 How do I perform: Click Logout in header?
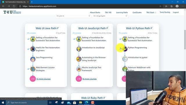pyautogui.click(x=176, y=12)
